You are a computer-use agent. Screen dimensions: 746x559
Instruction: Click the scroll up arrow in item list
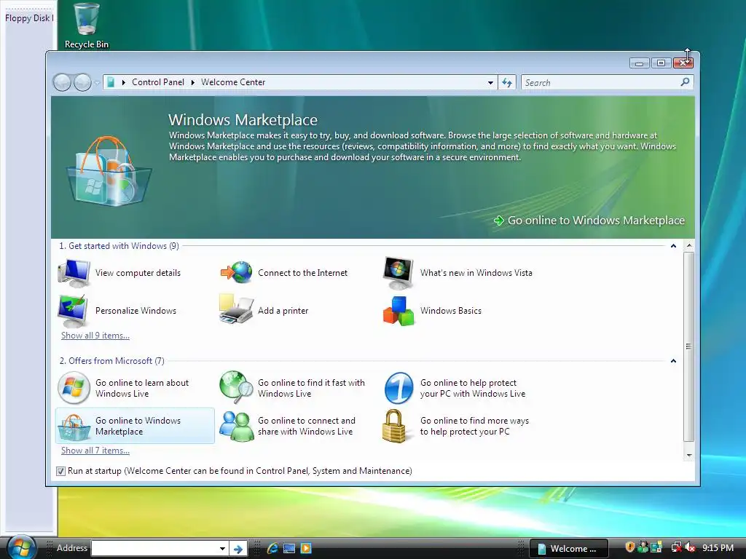pos(689,246)
